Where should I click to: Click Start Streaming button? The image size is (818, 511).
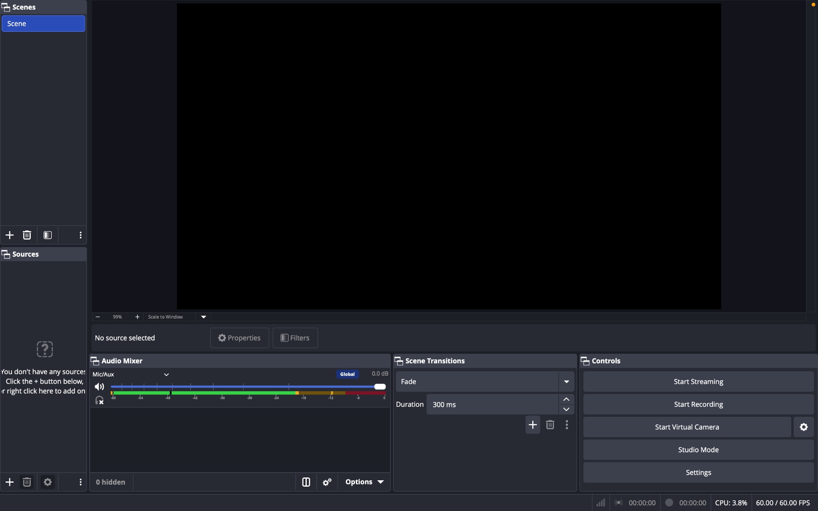click(x=698, y=382)
